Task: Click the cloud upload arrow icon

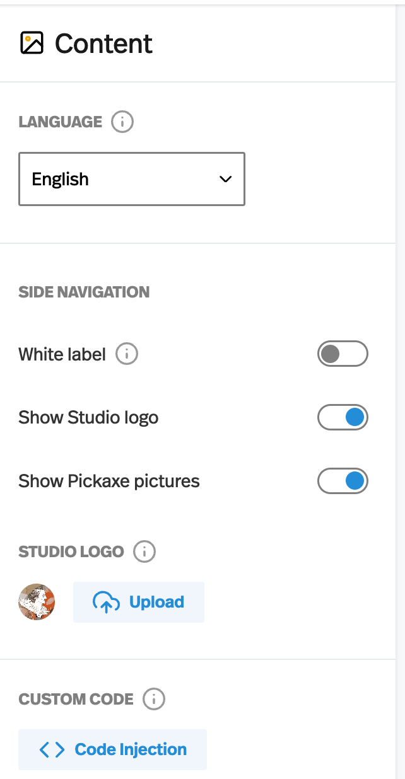Action: tap(106, 603)
